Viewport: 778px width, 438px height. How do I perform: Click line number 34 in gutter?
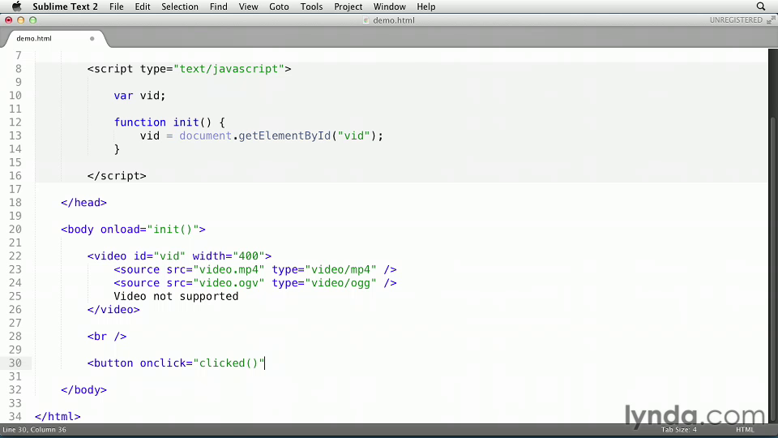tap(15, 417)
